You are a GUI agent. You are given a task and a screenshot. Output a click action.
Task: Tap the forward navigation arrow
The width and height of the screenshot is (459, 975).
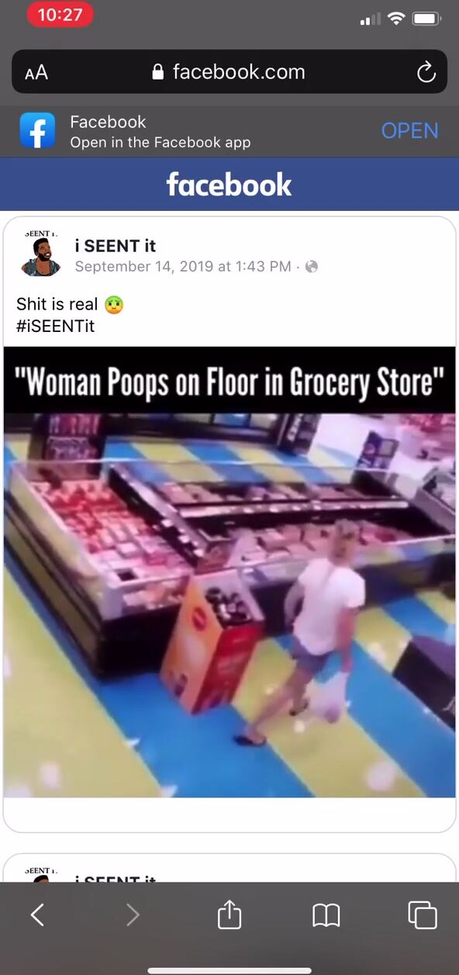pos(133,916)
